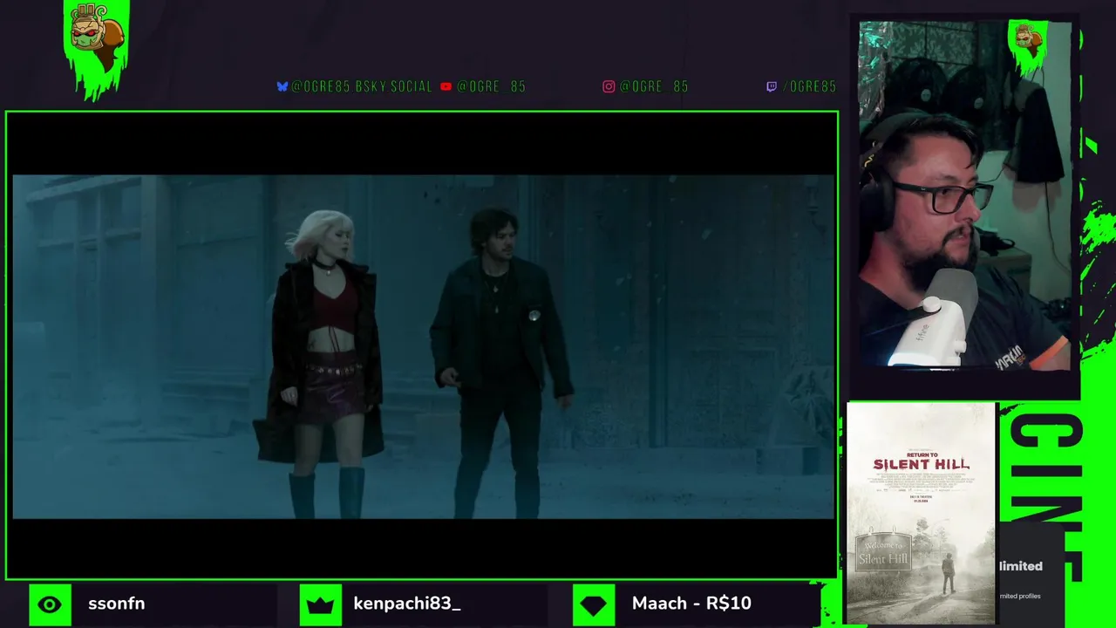1116x628 pixels.
Task: Click the 'limited' text beside the poster
Action: point(1021,566)
